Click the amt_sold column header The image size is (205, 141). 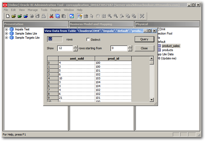77,59
